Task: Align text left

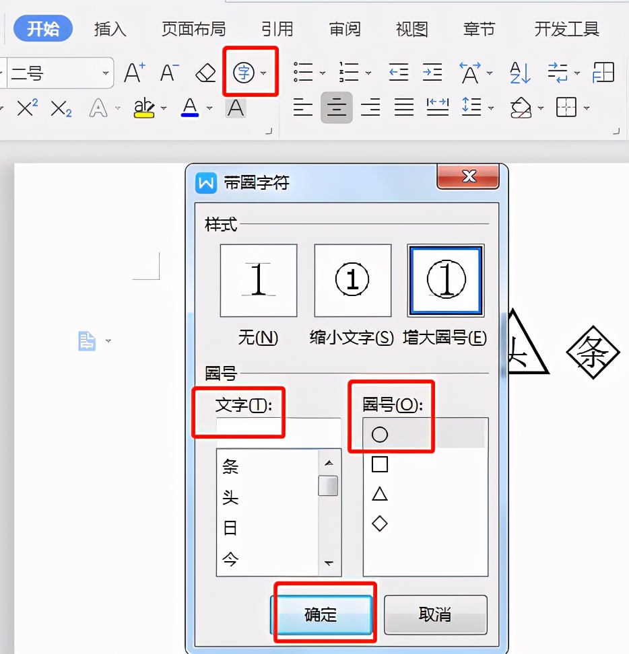Action: 302,108
